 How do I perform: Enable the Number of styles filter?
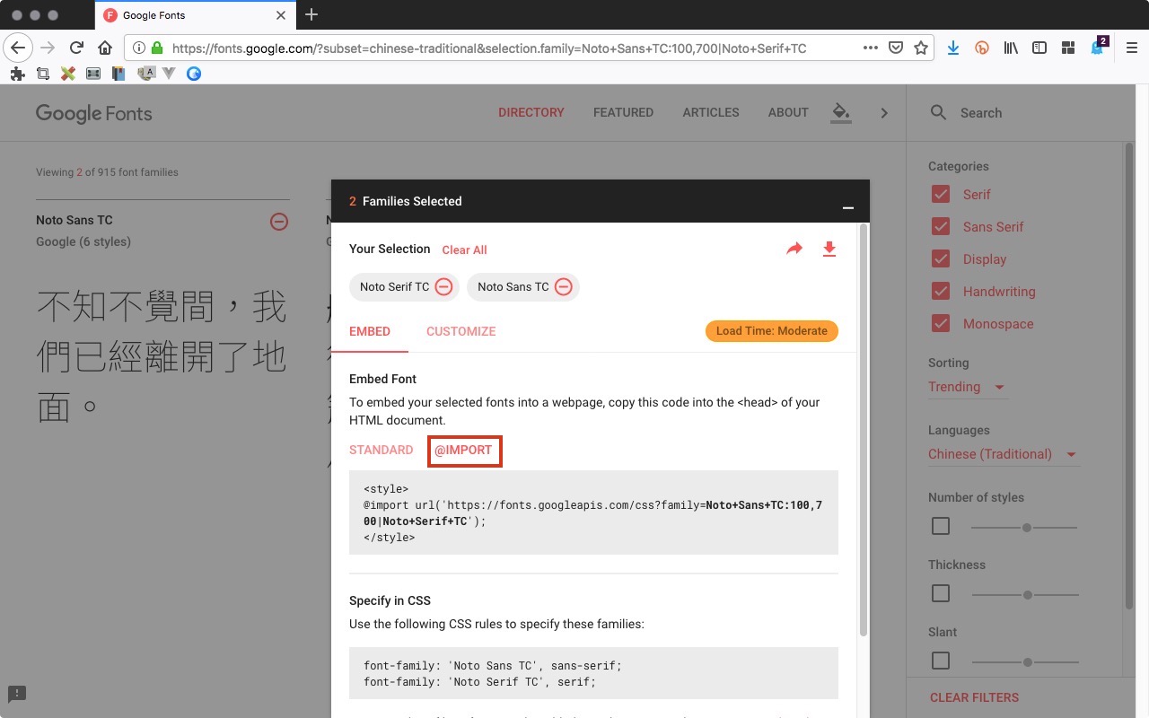click(941, 526)
